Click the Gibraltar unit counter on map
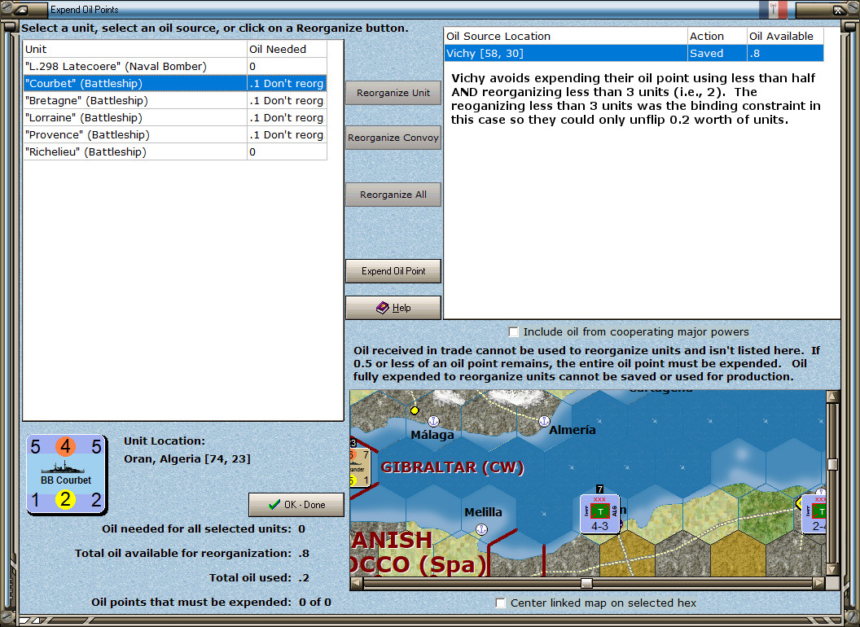 tap(360, 466)
